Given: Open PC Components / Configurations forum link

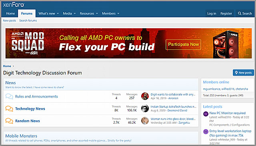Looking at the screenshot, I should tap(230, 125).
